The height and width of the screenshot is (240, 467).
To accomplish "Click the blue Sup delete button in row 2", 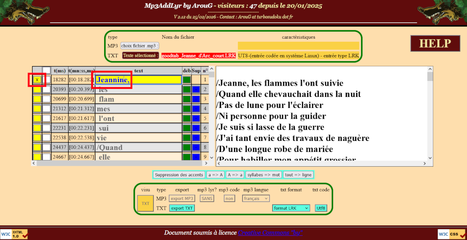I will click(196, 90).
